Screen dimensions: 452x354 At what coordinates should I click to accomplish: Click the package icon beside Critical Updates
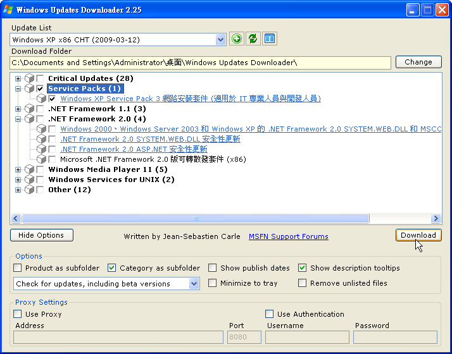click(29, 78)
